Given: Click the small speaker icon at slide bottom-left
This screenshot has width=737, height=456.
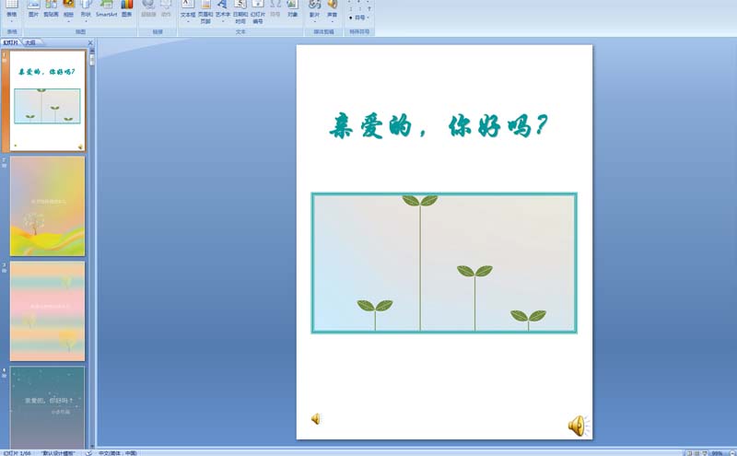Looking at the screenshot, I should [x=316, y=418].
